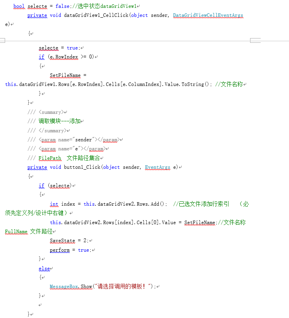Image resolution: width=289 pixels, height=318 pixels.
Task: Click 'Cells[e.ColumnIndex]' in the long line
Action: pos(134,84)
